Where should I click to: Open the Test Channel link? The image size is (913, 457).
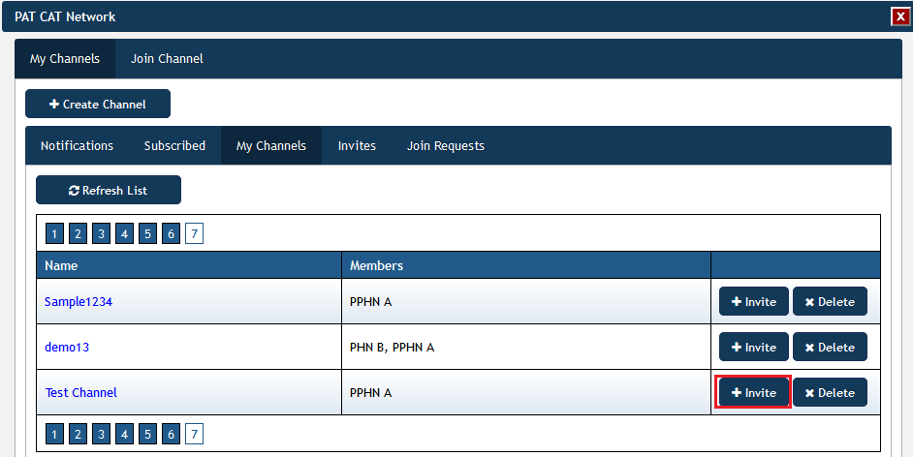81,392
